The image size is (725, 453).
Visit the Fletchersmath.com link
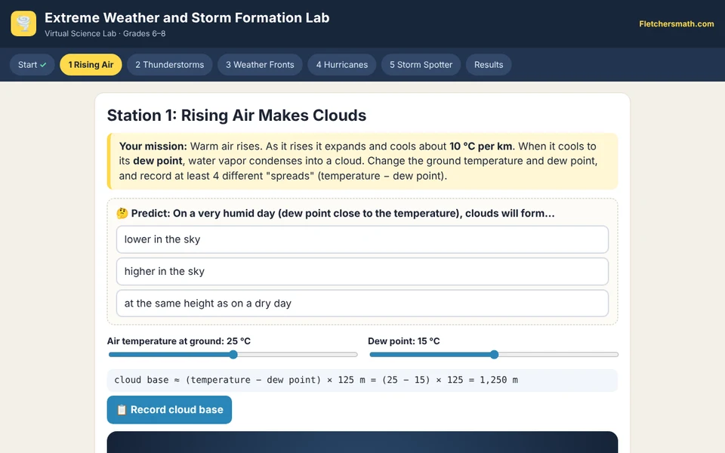(x=677, y=24)
